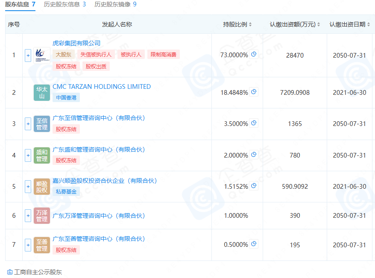Switch to 历史股东镜像 tab
The image size is (375, 278).
click(115, 4)
